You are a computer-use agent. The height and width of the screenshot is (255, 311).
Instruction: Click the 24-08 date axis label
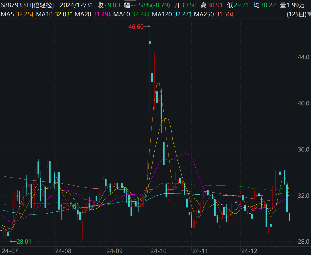point(63,251)
